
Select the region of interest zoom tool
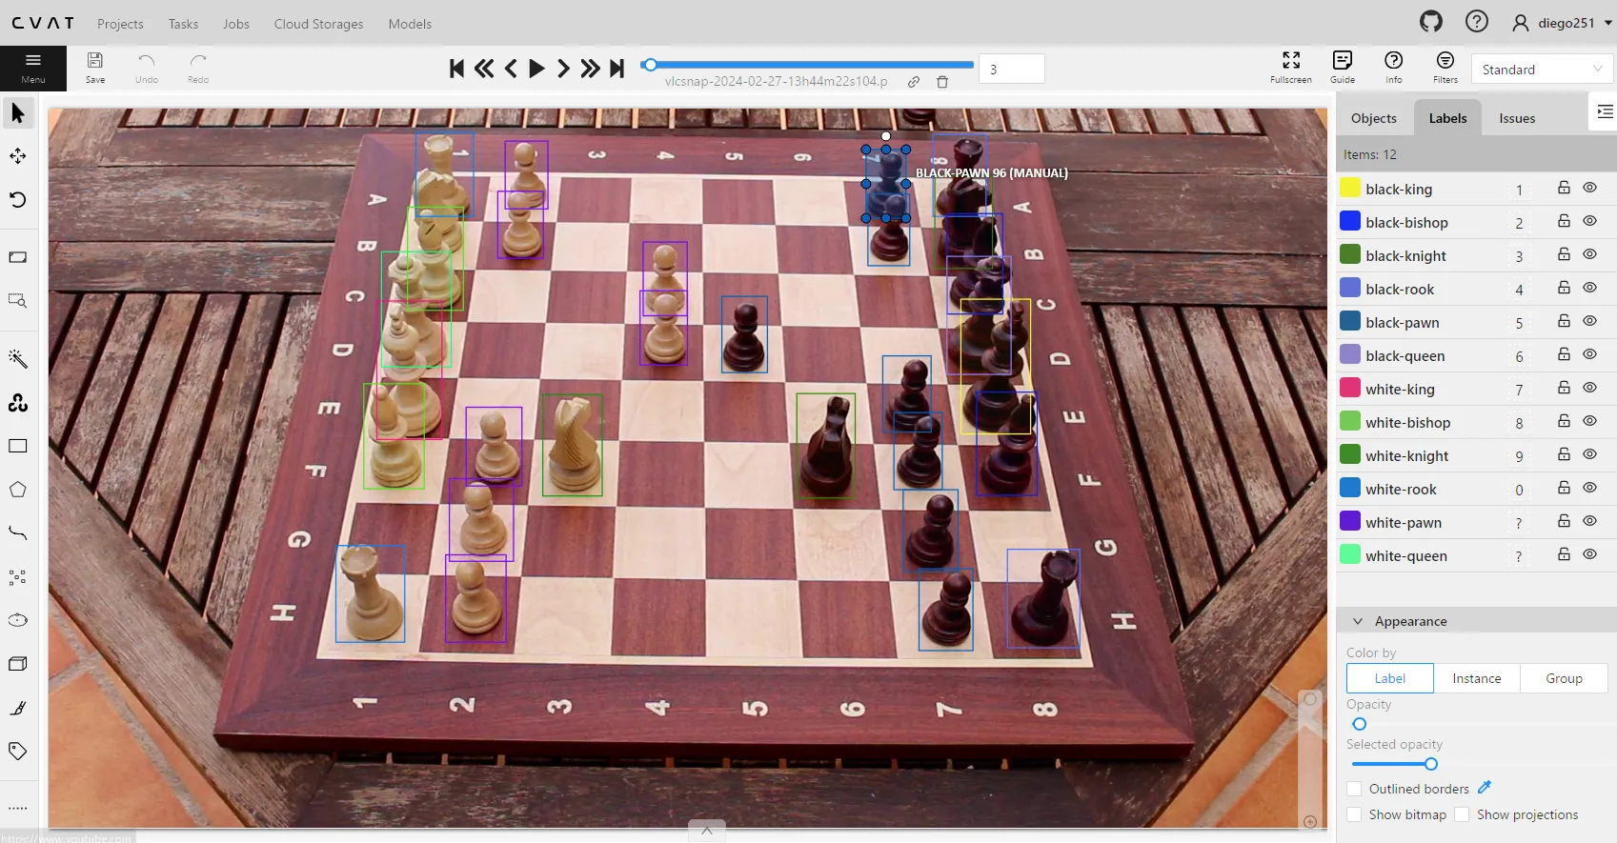(18, 300)
